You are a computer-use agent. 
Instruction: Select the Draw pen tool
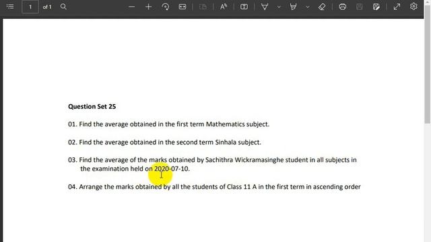[x=265, y=7]
